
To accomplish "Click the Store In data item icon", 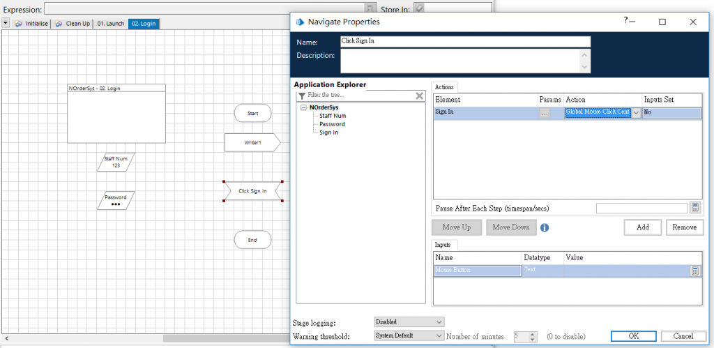I will tap(419, 8).
